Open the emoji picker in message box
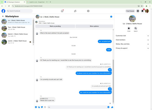The image size is (152, 110). pos(108,107)
